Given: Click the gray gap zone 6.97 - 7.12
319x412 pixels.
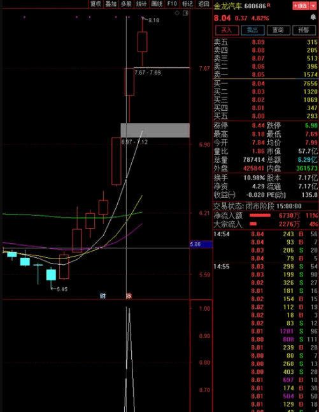Looking at the screenshot, I should 155,130.
